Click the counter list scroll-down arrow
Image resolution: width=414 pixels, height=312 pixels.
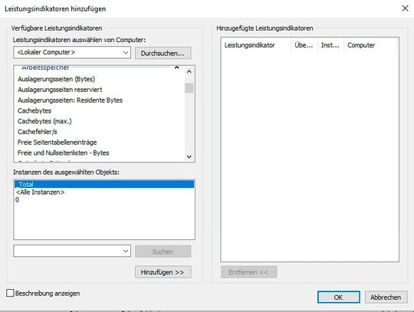point(189,156)
